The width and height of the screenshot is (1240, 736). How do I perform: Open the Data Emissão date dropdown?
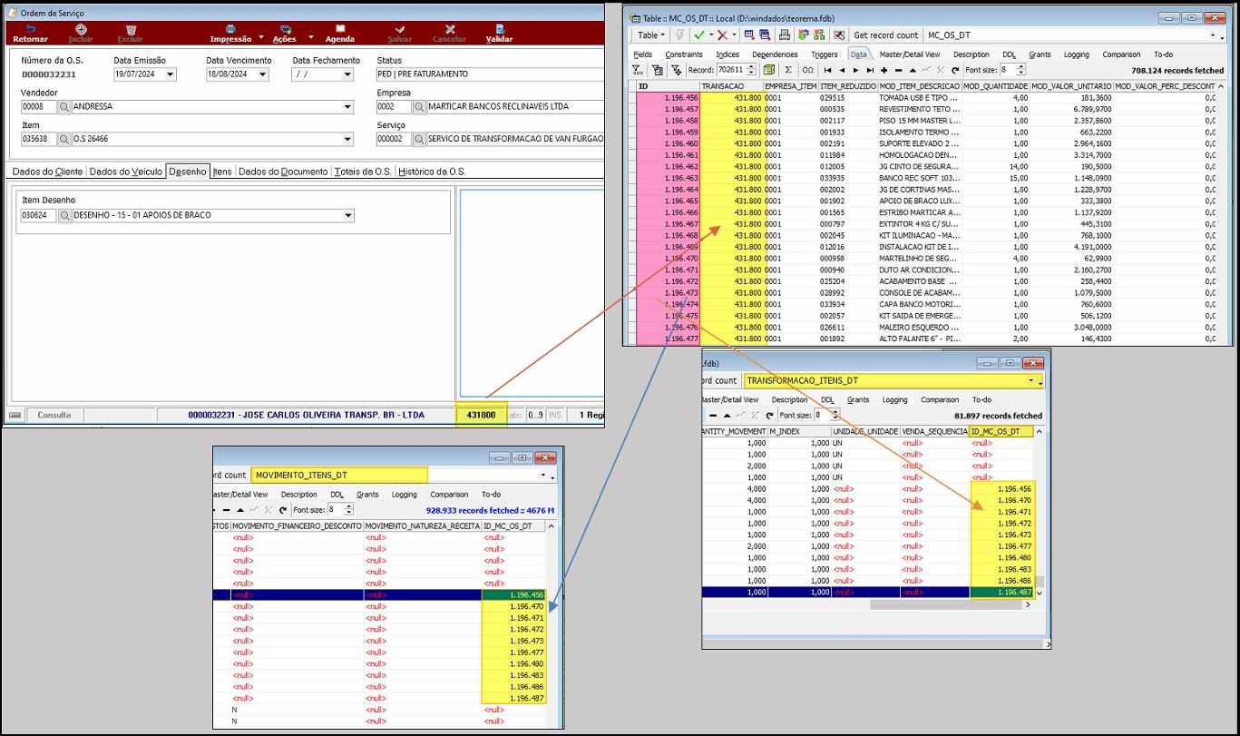click(x=171, y=74)
